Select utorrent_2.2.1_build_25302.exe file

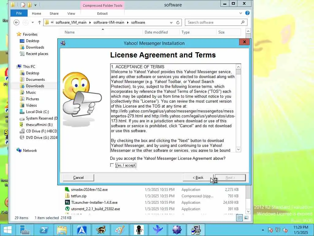(95, 209)
